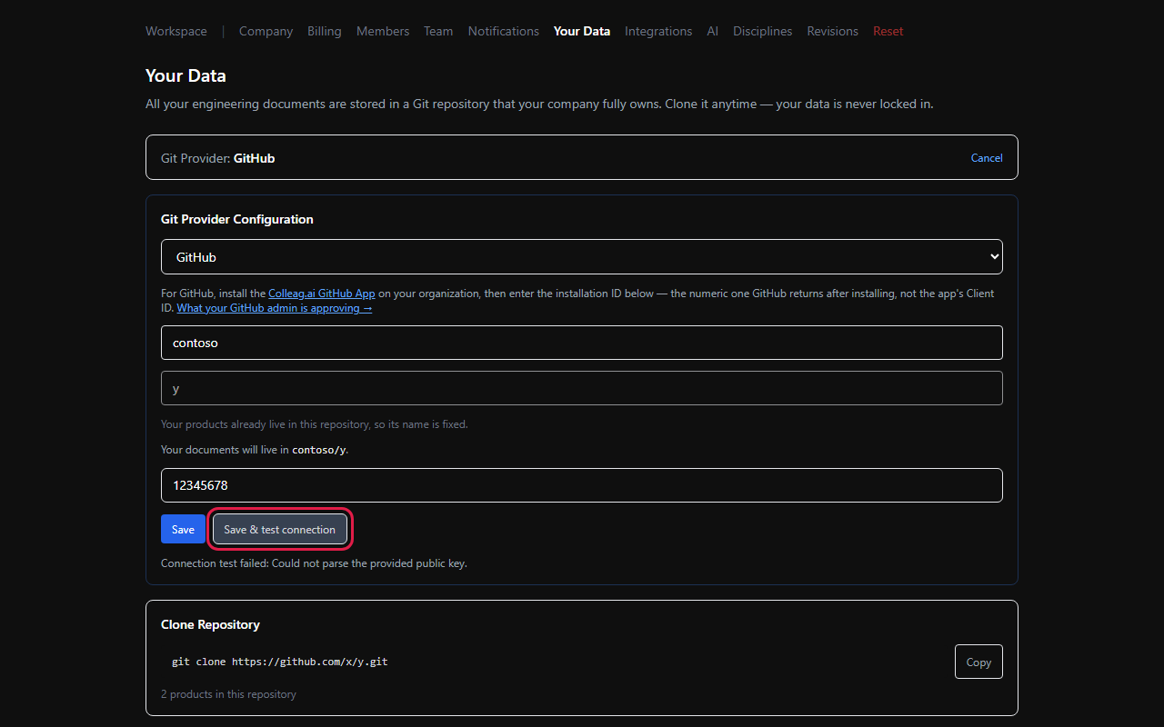1164x727 pixels.
Task: Copy the git clone command
Action: 978,662
